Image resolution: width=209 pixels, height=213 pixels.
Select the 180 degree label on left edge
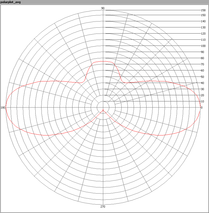tap(3, 108)
